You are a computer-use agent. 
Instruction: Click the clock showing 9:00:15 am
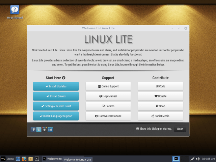(208, 159)
